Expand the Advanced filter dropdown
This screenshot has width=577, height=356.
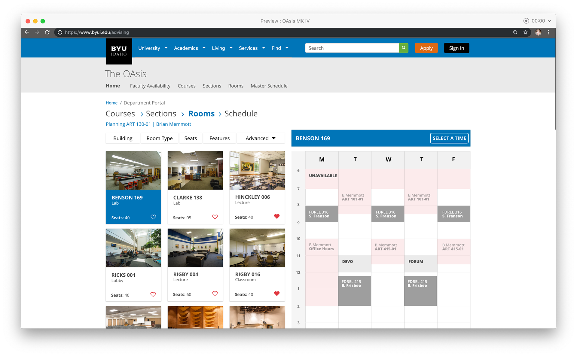(x=261, y=138)
